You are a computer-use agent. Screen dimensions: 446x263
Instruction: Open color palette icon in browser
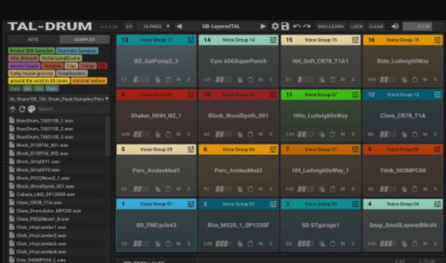32,109
